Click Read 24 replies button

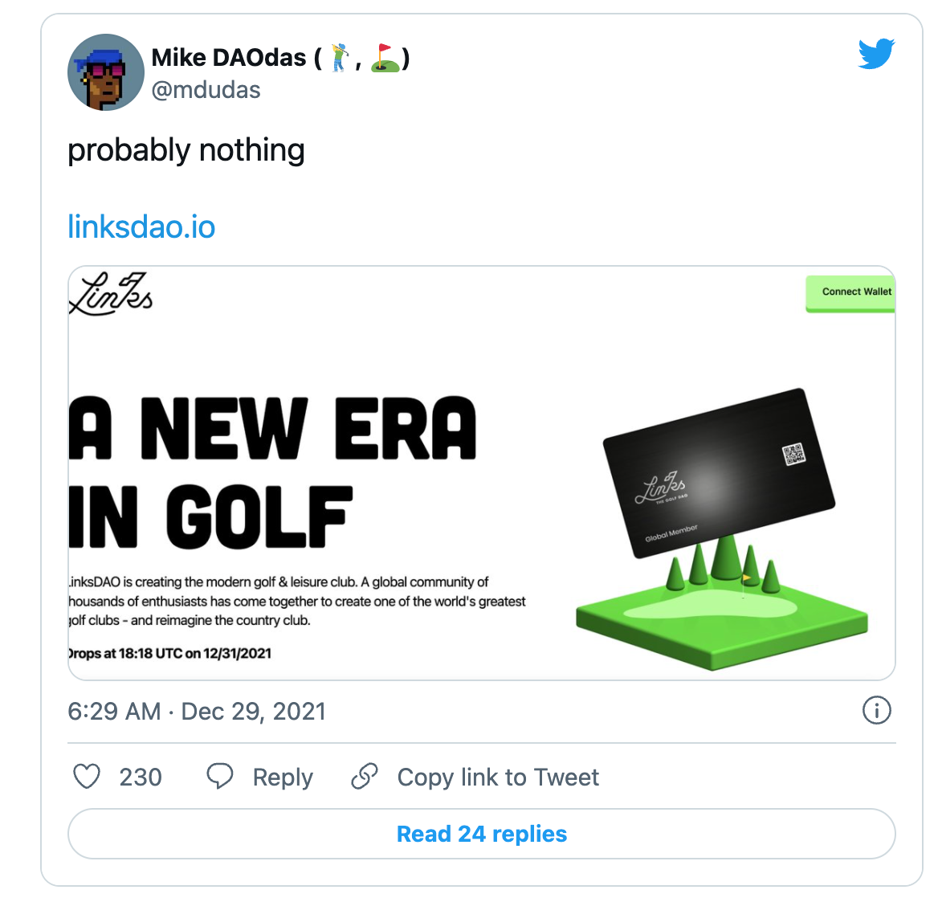[482, 834]
